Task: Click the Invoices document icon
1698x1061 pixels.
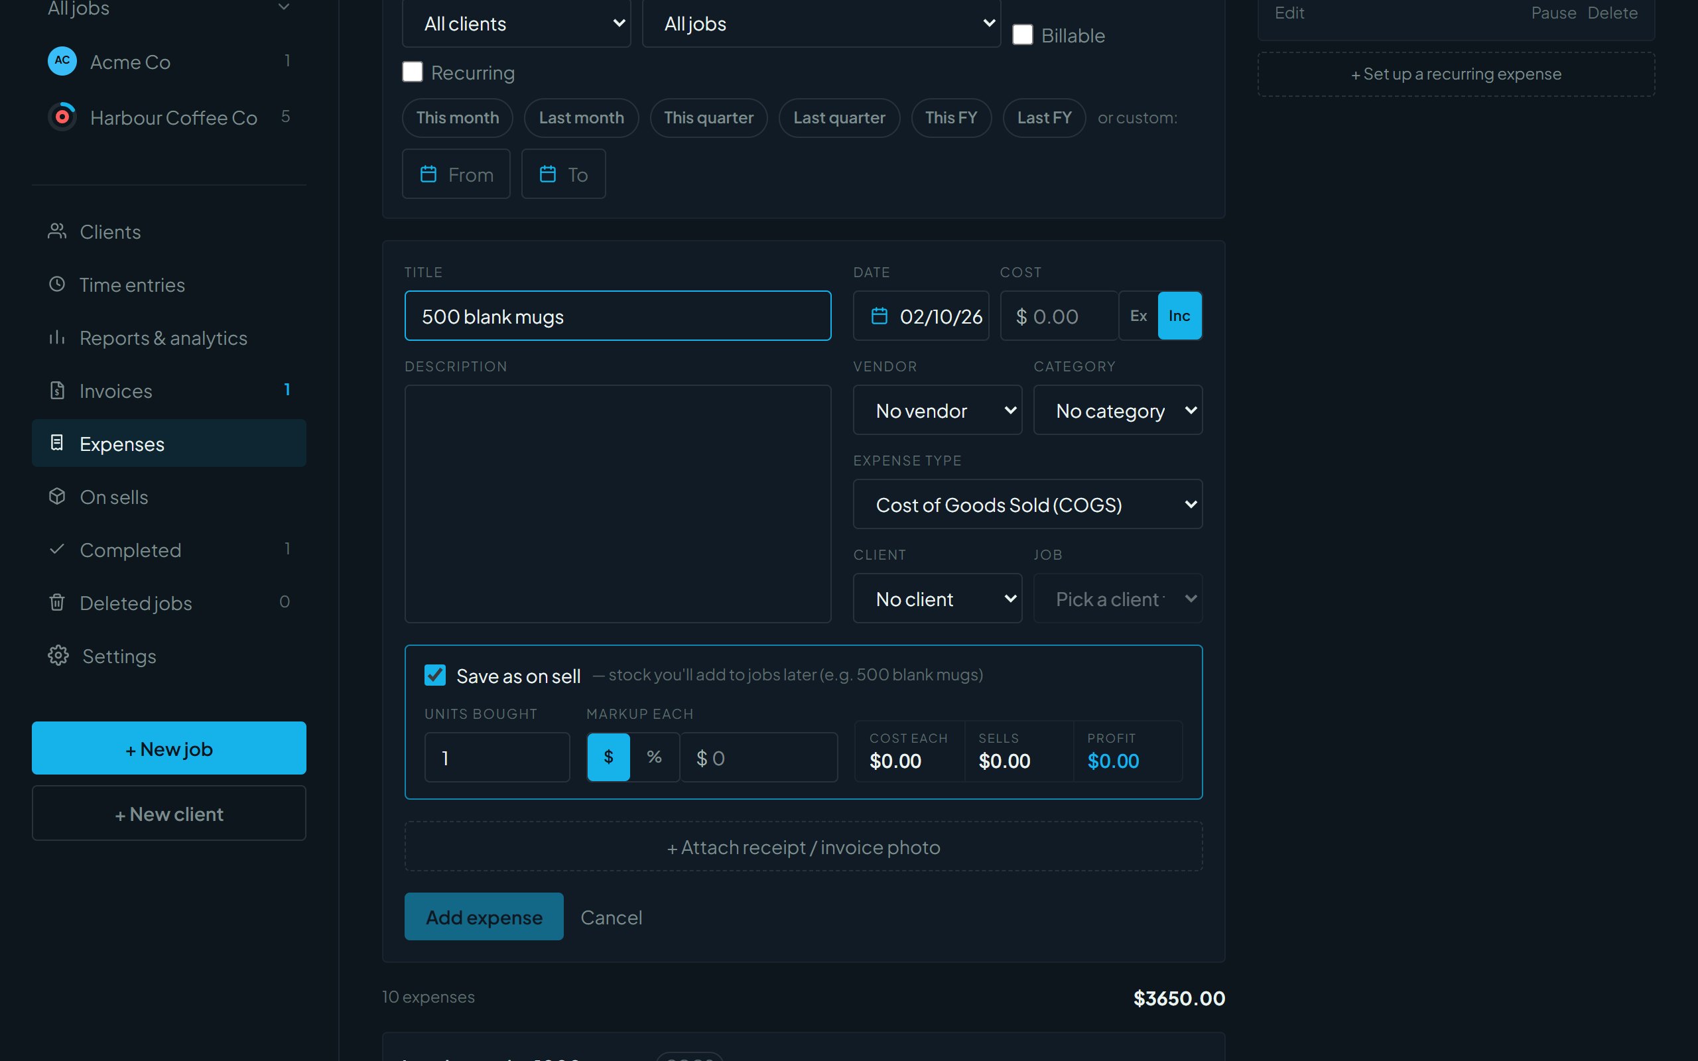Action: pyautogui.click(x=57, y=390)
